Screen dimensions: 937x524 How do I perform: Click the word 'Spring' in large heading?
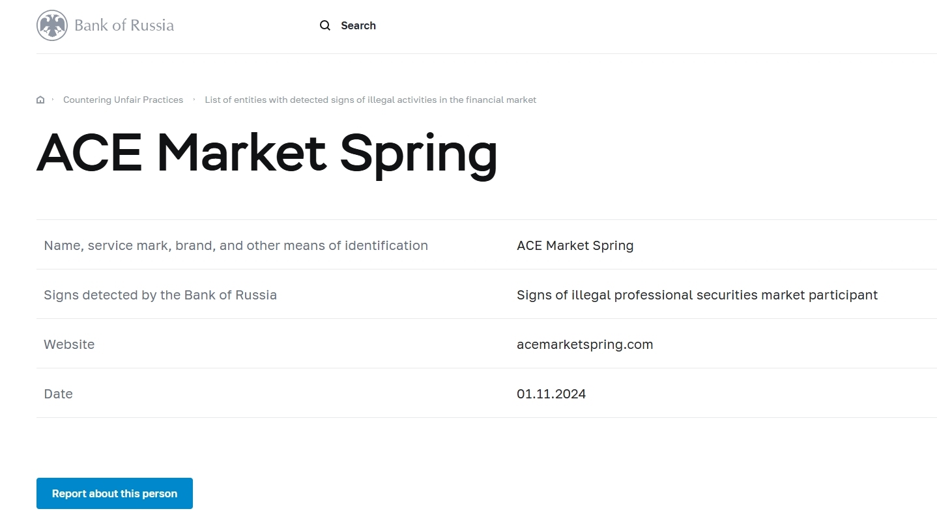[418, 153]
